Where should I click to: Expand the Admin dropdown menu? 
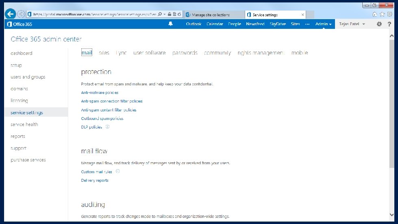click(x=323, y=24)
